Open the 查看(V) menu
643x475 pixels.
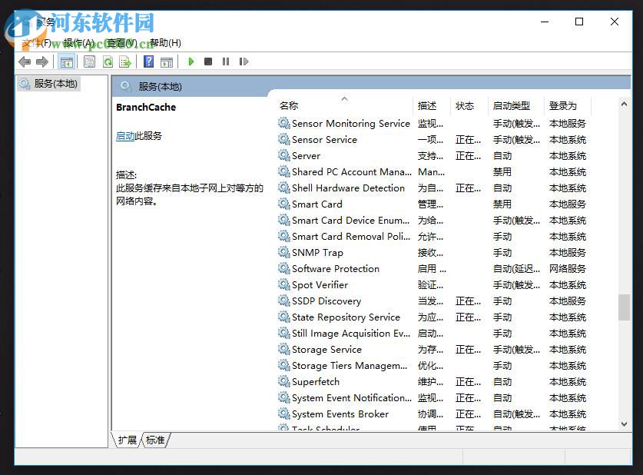pyautogui.click(x=119, y=43)
